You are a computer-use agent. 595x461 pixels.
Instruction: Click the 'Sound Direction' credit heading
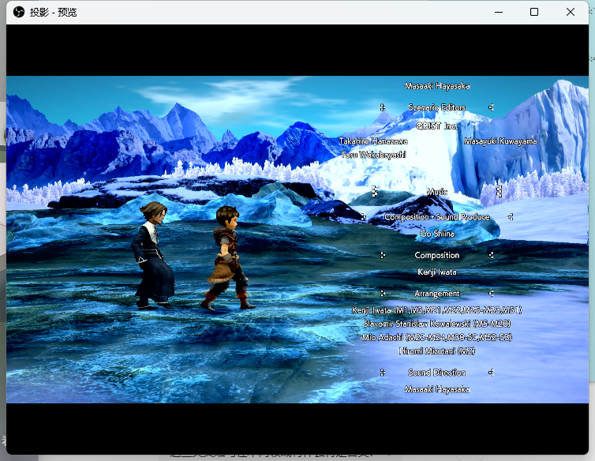(436, 373)
